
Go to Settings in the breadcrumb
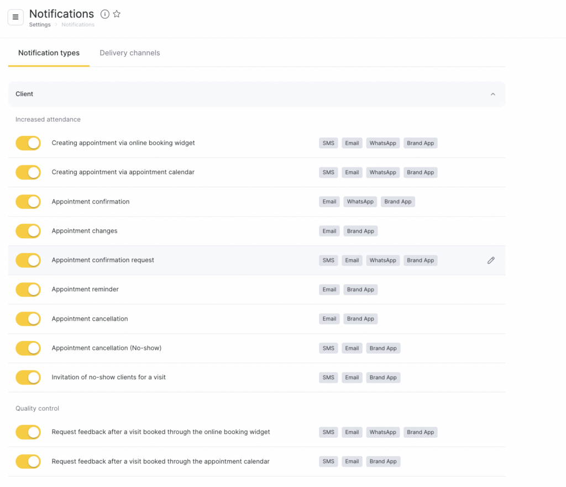click(40, 25)
